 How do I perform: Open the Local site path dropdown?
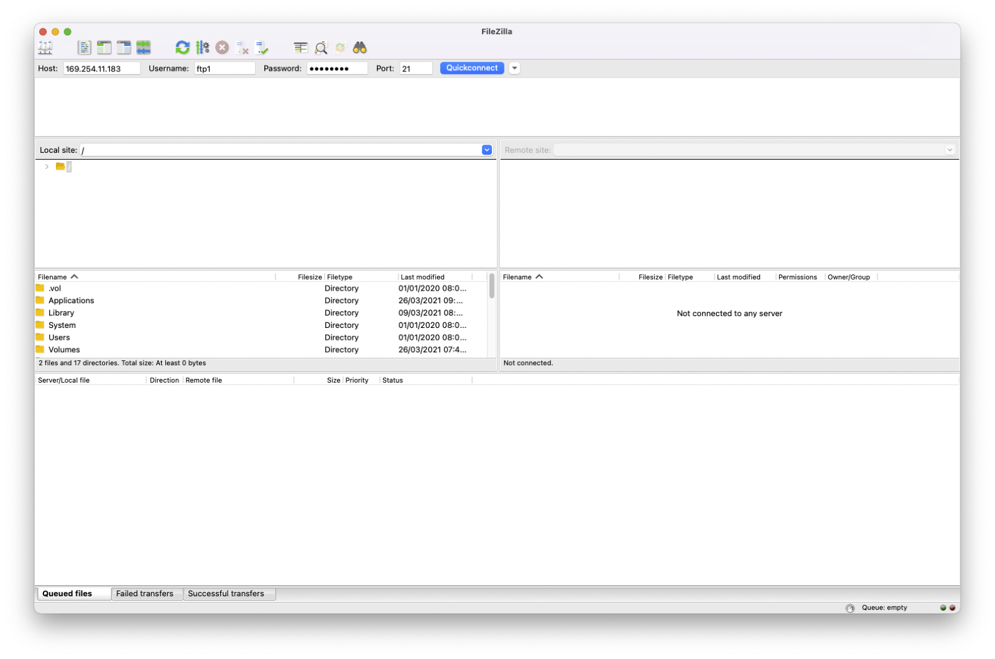(x=487, y=150)
